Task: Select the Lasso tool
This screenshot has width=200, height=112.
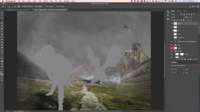Action: 2,18
